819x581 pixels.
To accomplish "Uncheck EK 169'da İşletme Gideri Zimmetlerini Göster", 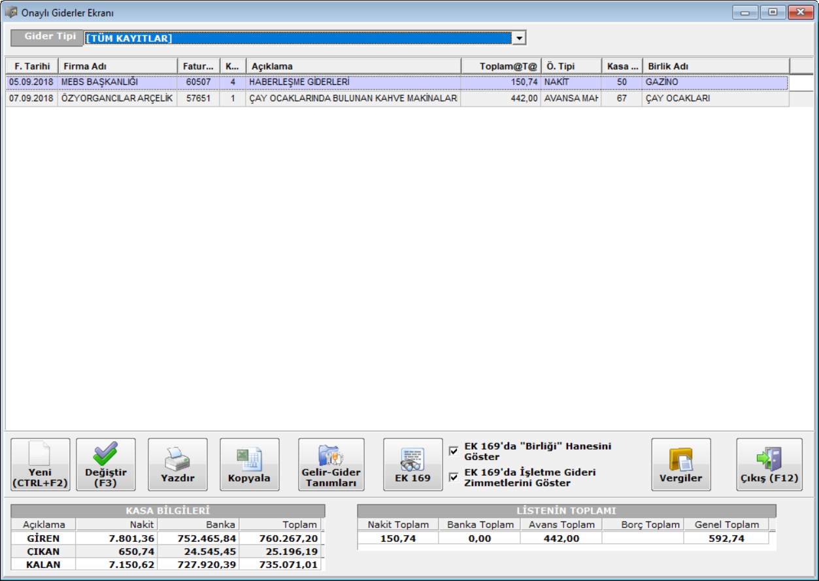I will 454,477.
